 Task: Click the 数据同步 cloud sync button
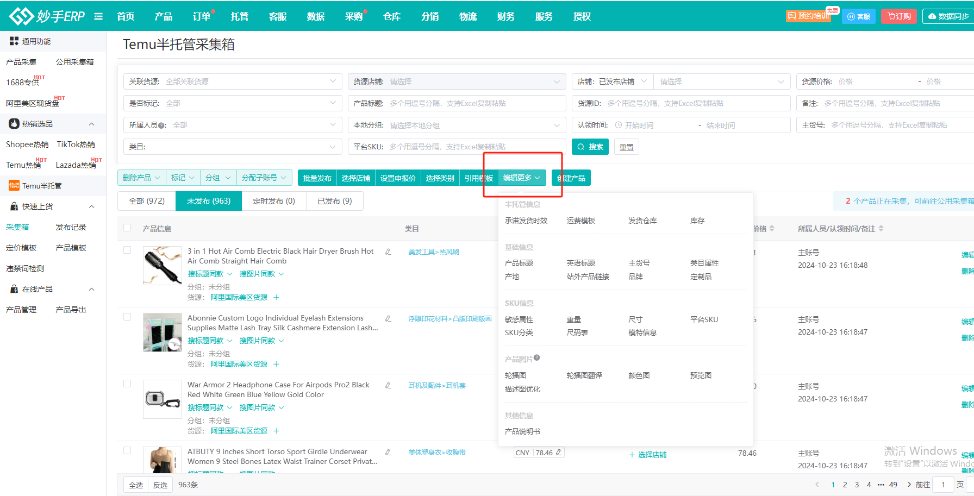point(948,16)
